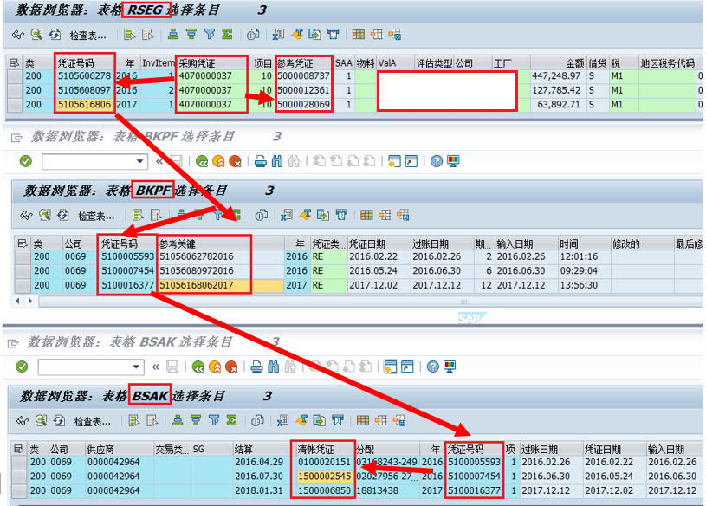Click the Print icon above BKPF table
706x506 pixels.
click(x=260, y=161)
